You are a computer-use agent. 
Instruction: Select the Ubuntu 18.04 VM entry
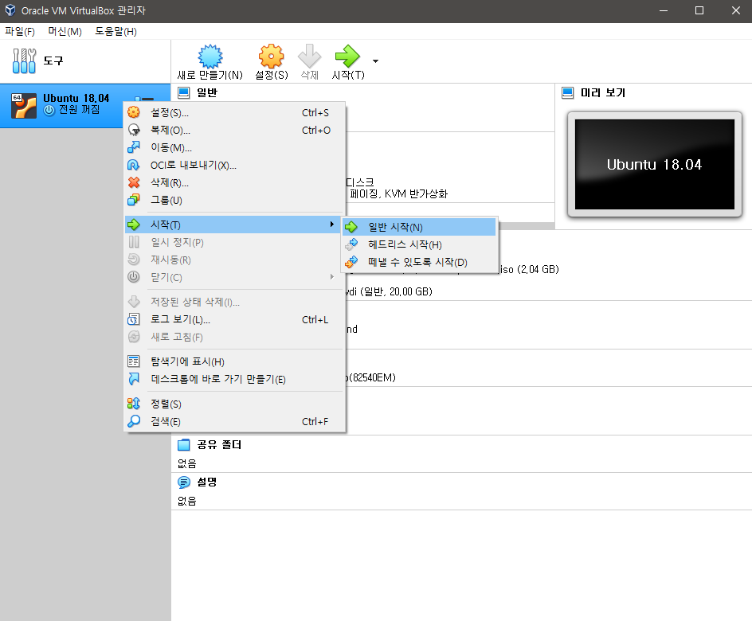pos(85,105)
